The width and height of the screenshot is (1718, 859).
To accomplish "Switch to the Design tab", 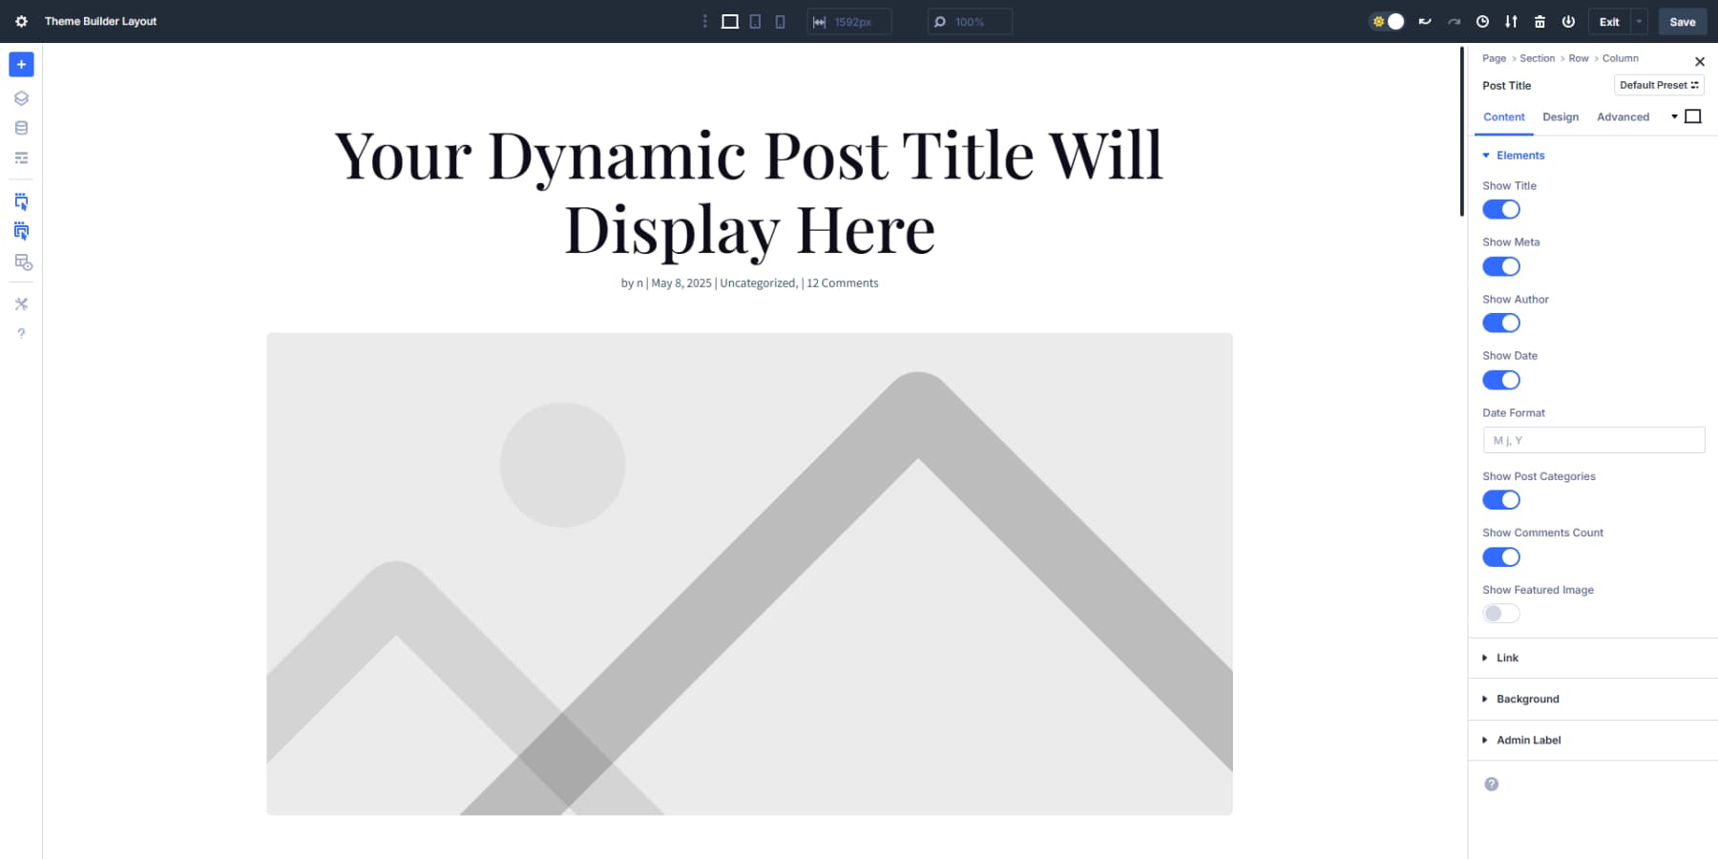I will click(1561, 116).
